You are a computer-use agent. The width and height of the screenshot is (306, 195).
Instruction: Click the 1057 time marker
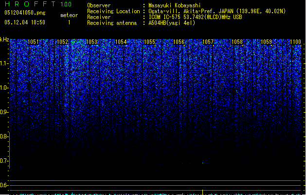[x=208, y=42]
